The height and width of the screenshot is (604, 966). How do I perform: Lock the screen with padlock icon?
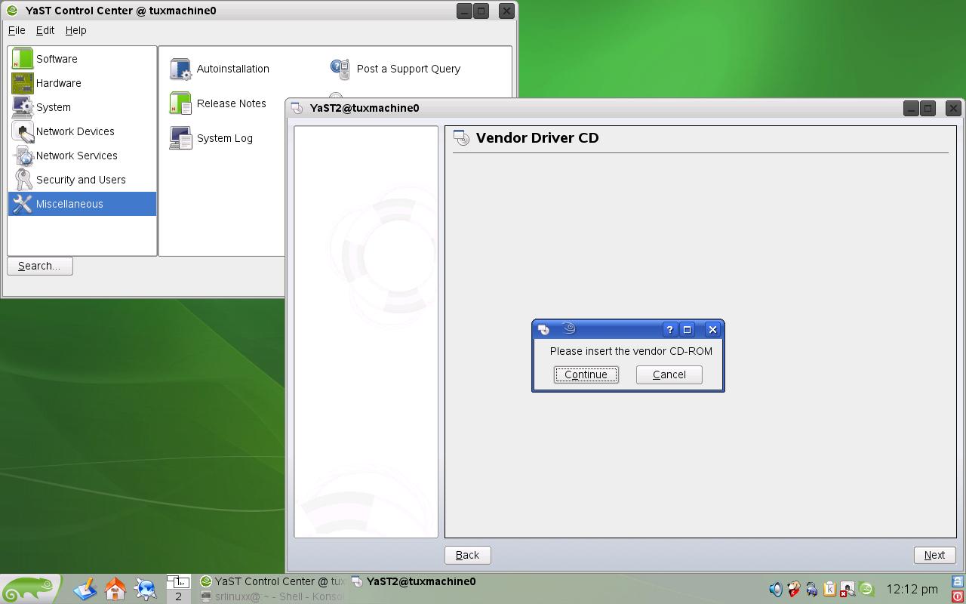(958, 581)
